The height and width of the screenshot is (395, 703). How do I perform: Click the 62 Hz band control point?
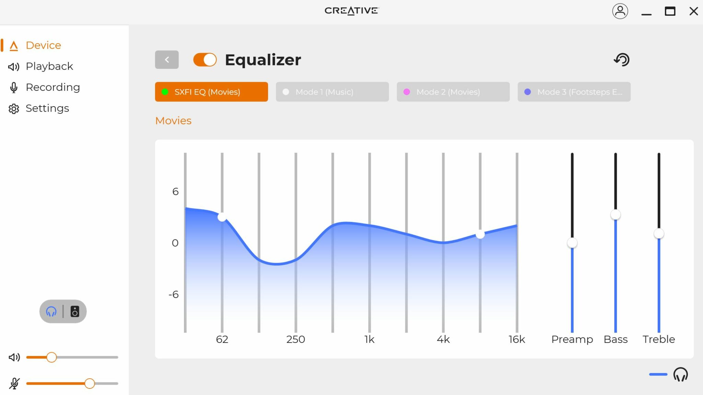click(x=222, y=217)
